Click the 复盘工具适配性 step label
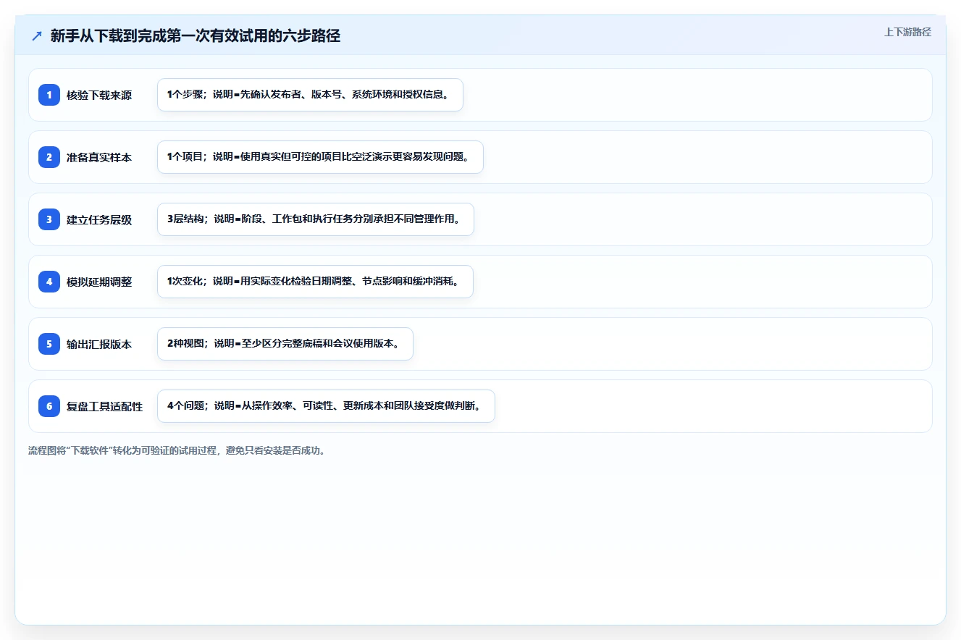This screenshot has width=961, height=640. click(105, 406)
